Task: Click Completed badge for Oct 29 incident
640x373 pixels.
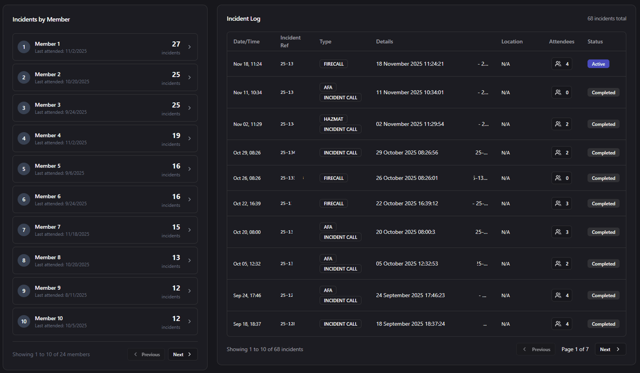Action: 603,153
